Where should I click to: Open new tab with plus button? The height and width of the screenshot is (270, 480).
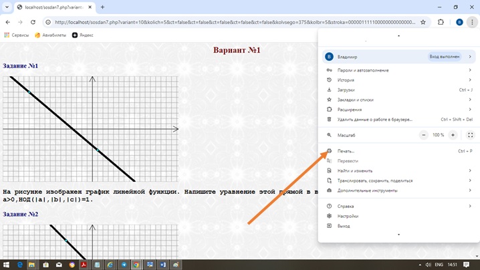click(x=102, y=7)
